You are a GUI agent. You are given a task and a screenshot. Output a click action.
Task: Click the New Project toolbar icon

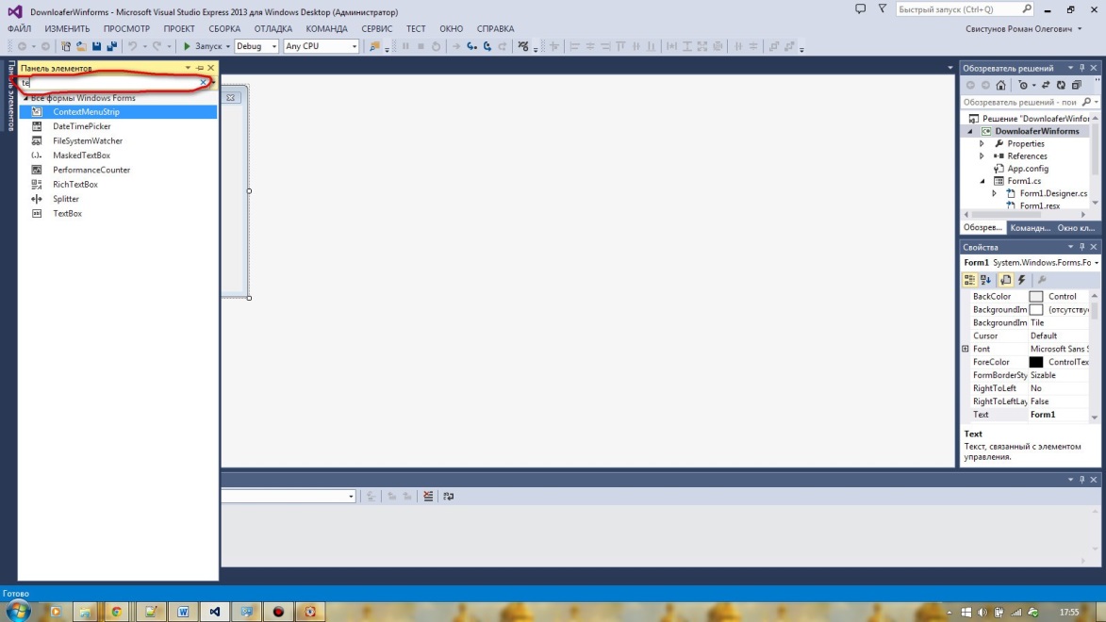pos(66,46)
